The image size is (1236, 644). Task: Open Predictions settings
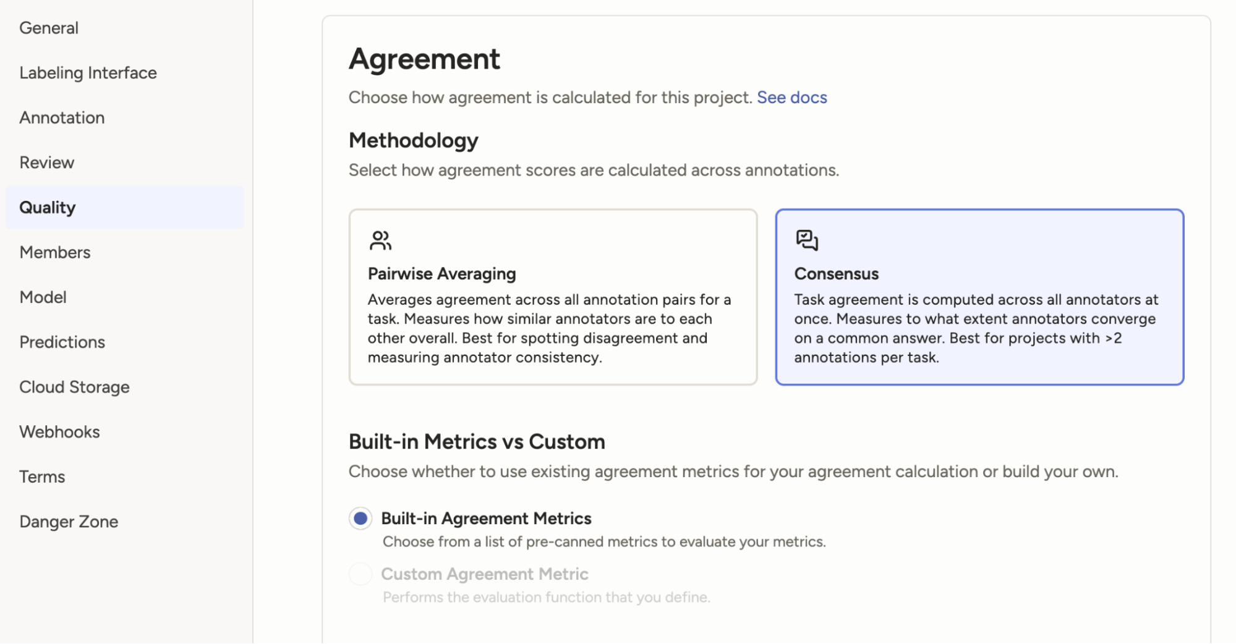click(62, 342)
